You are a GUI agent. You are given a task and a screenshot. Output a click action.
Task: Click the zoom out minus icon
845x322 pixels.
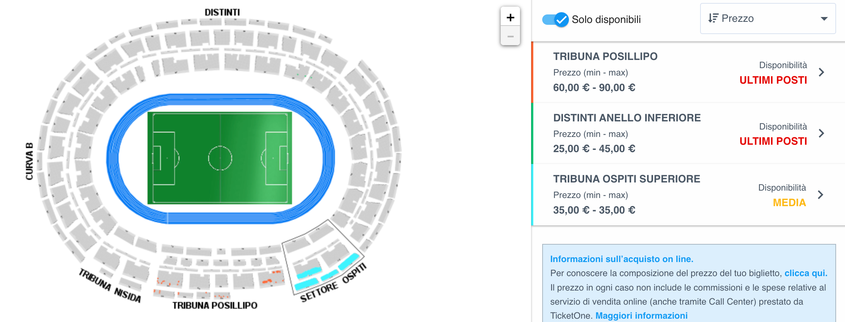[x=511, y=36]
